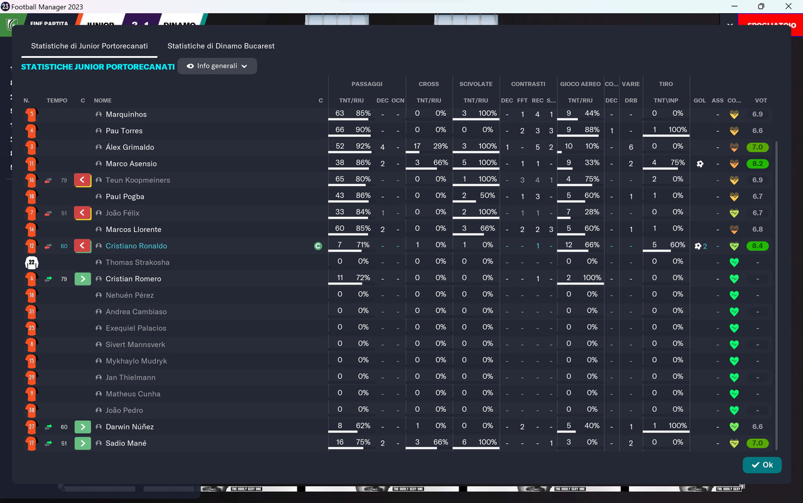Click the vertical scrollbar of the stats table
803x503 pixels.
tap(777, 296)
